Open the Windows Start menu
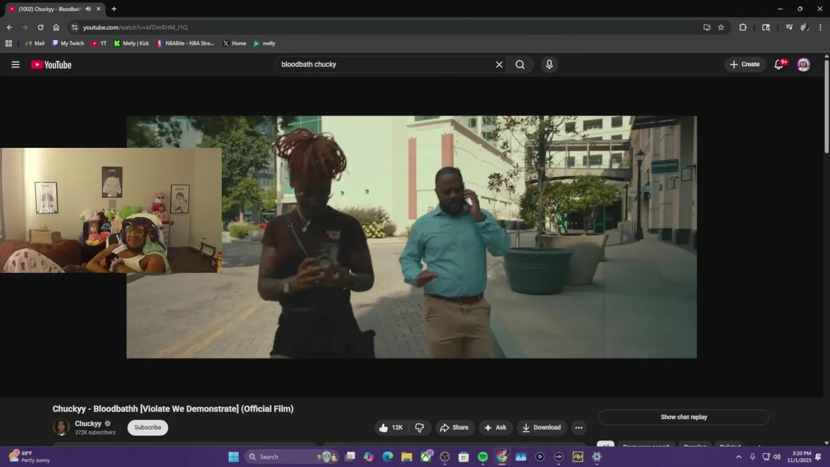Viewport: 830px width, 467px height. point(233,457)
